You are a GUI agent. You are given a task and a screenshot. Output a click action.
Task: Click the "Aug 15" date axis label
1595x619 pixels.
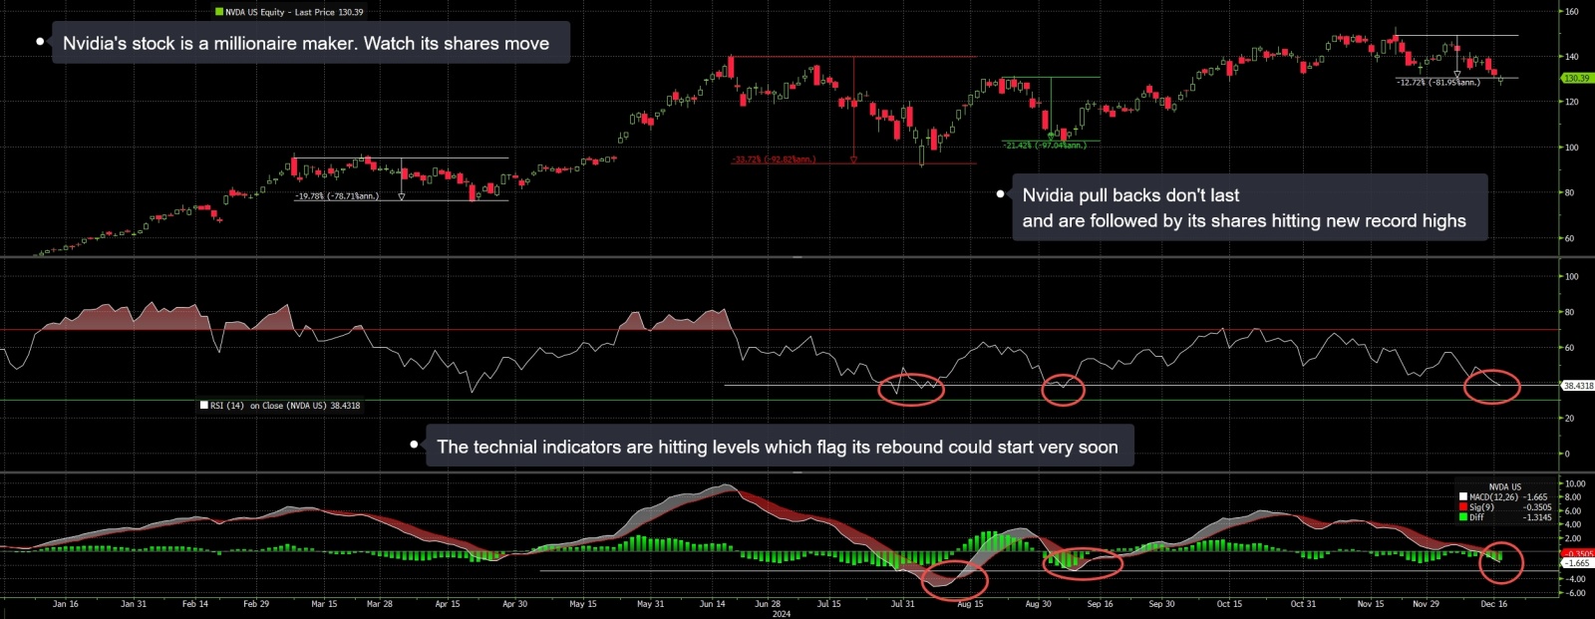pos(970,604)
